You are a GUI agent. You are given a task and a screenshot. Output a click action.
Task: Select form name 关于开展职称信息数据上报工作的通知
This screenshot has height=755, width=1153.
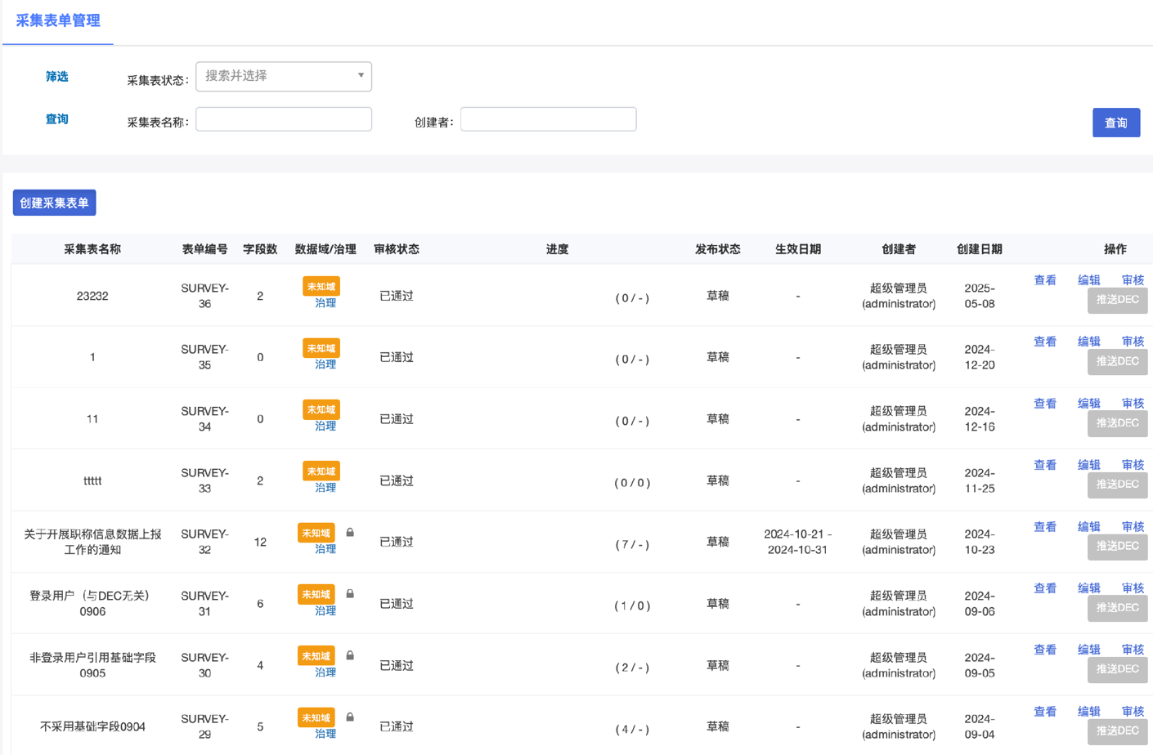point(92,542)
